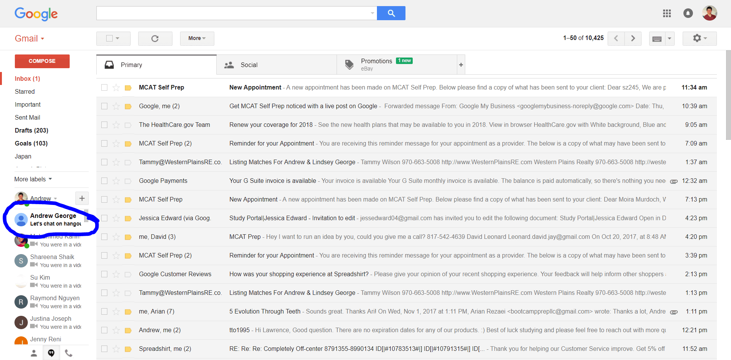Open the settings gear menu
731x360 pixels.
tap(700, 38)
